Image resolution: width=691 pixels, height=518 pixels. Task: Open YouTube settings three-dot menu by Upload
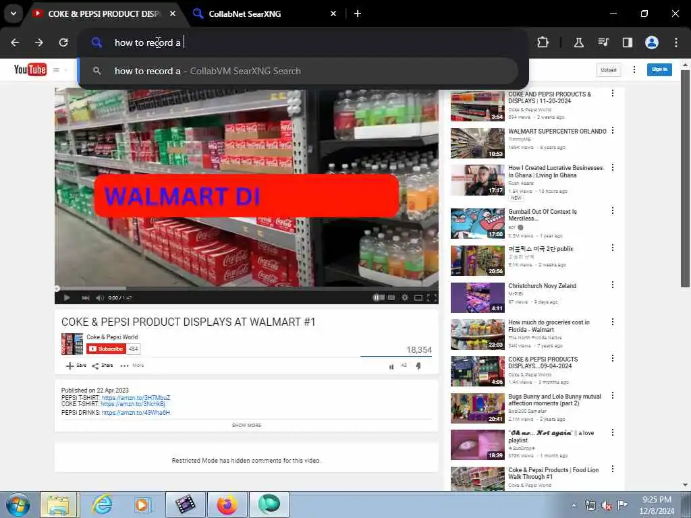(x=634, y=69)
